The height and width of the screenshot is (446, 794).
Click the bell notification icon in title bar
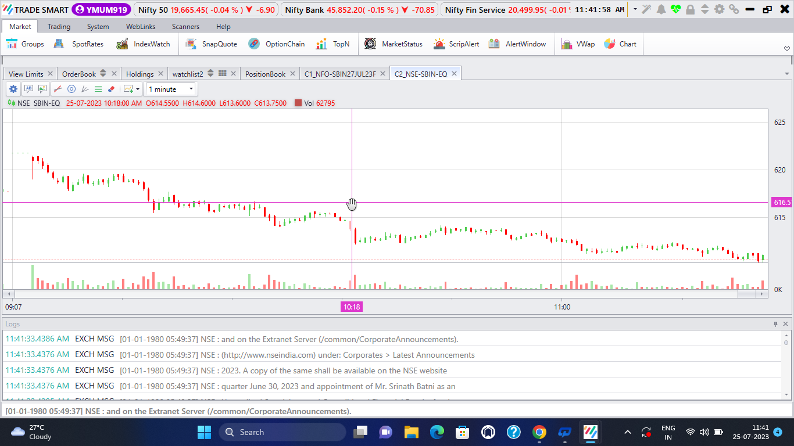pos(661,9)
